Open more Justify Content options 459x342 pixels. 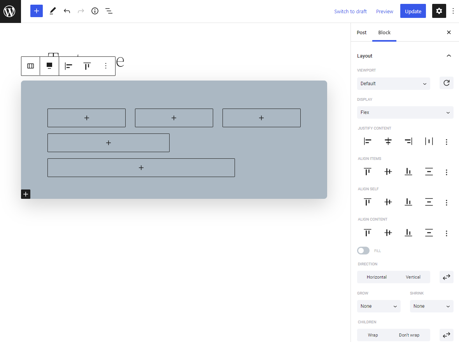447,142
